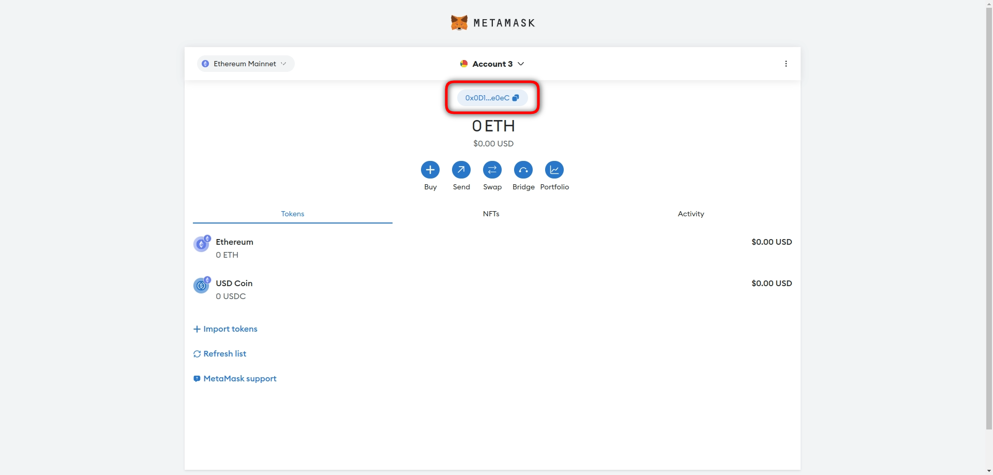This screenshot has width=993, height=475.
Task: Click the Bridge icon
Action: coord(523,170)
